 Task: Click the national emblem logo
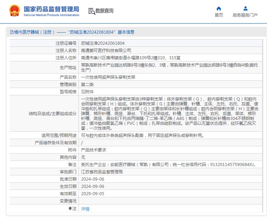point(14,10)
